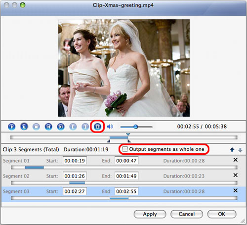Edit Segment 02 Start time field
Image resolution: width=247 pixels, height=225 pixels.
[x=75, y=176]
